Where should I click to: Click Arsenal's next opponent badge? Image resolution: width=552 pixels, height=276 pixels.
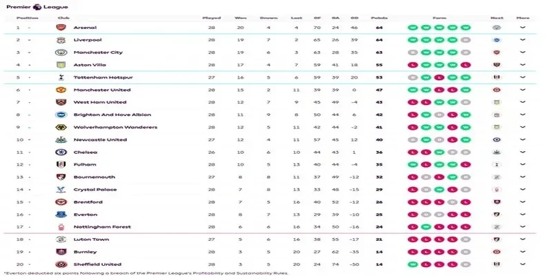click(495, 28)
